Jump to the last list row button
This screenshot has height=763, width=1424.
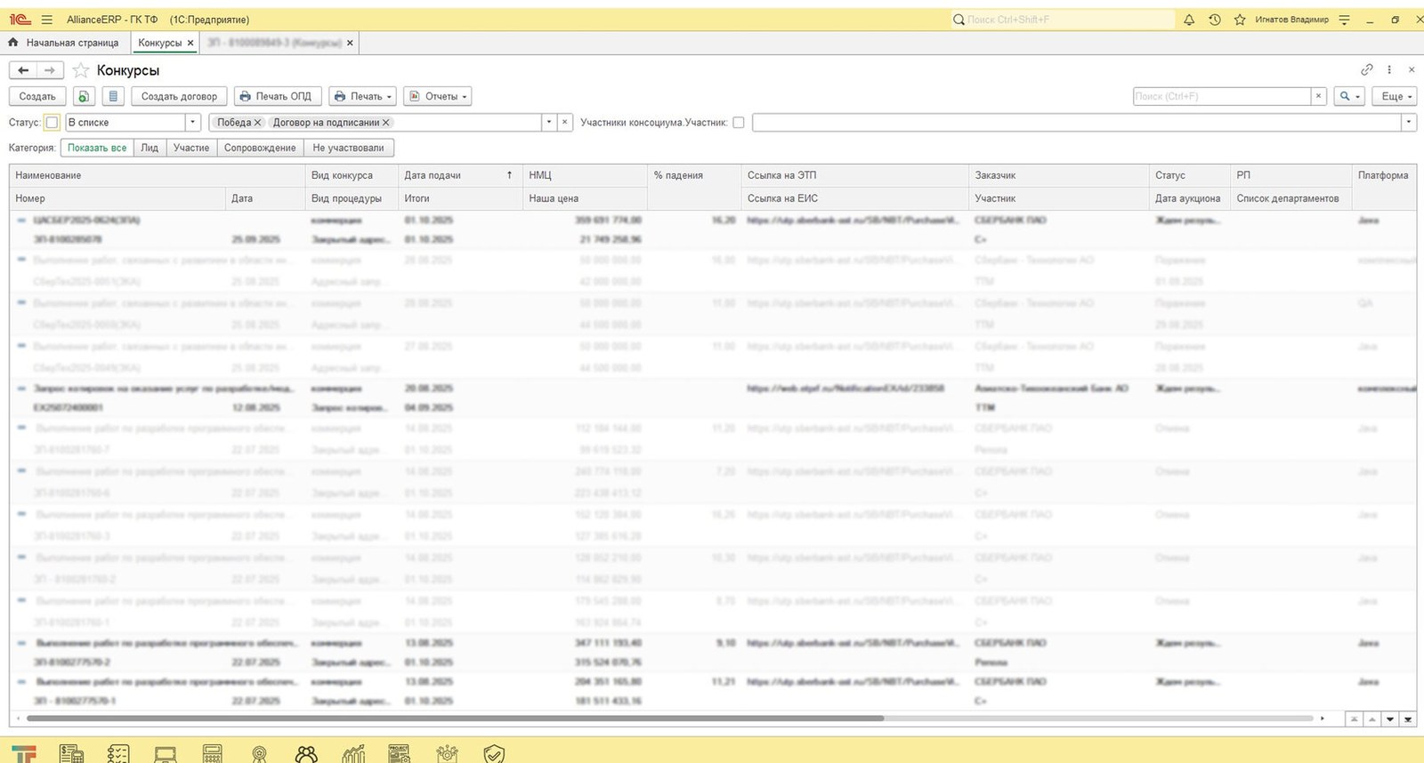tap(1408, 719)
